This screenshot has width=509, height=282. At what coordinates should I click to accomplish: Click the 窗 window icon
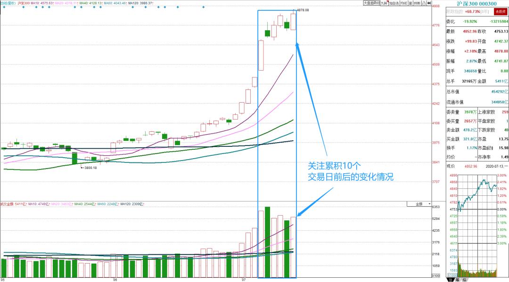(x=410, y=3)
